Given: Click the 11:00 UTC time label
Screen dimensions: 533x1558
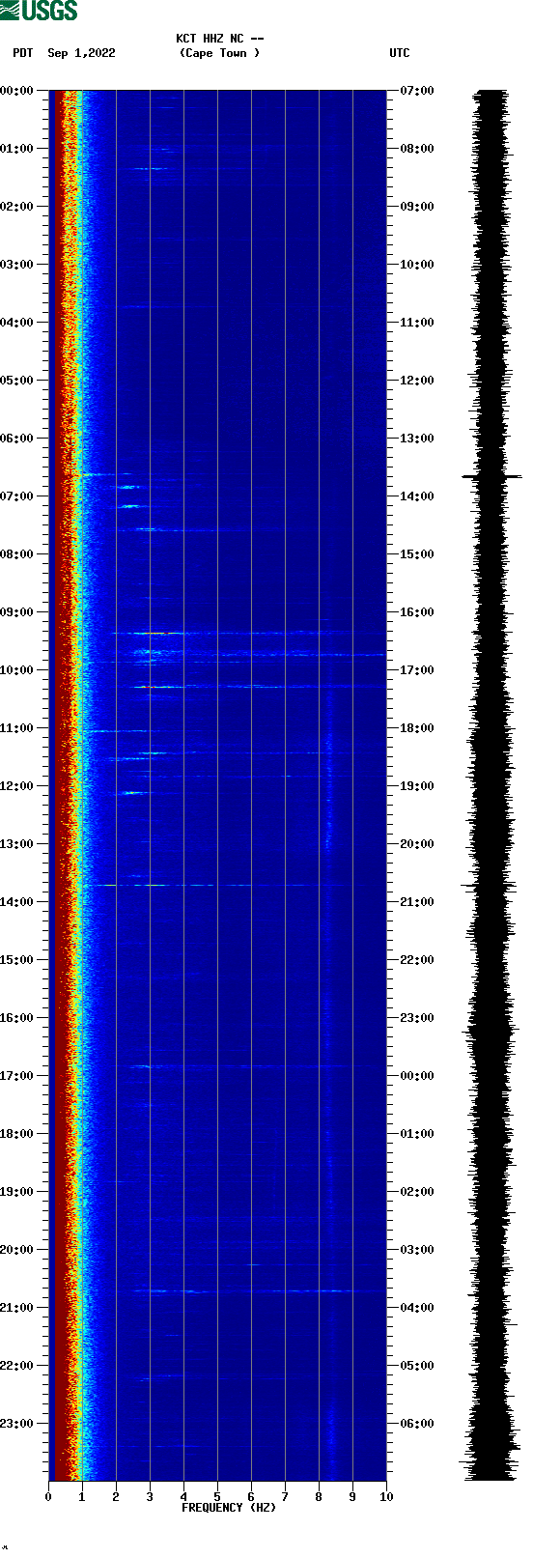Looking at the screenshot, I should tap(417, 323).
